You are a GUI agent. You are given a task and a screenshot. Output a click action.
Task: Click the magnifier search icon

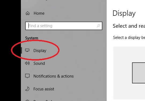click(x=98, y=26)
